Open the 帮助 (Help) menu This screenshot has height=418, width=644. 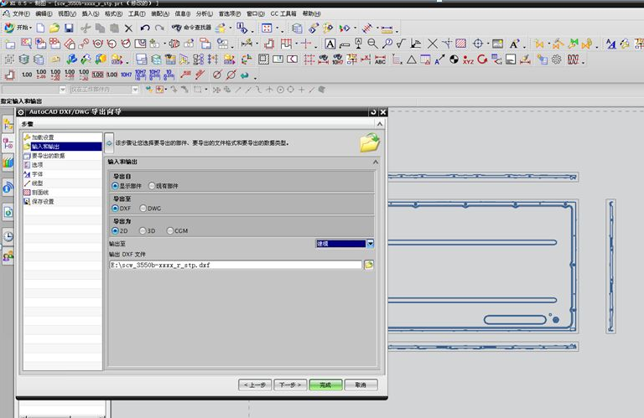[x=311, y=14]
